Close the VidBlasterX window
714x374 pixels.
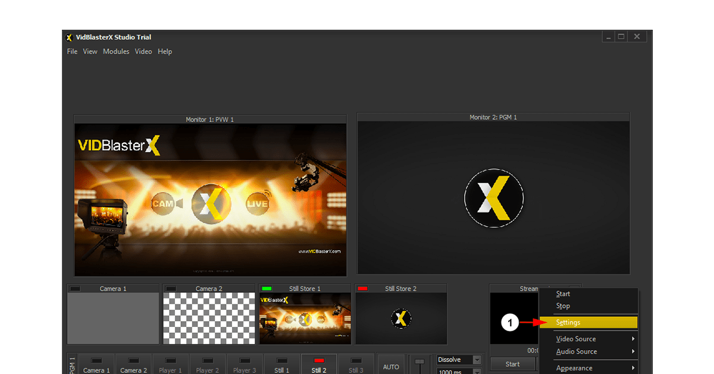click(637, 37)
